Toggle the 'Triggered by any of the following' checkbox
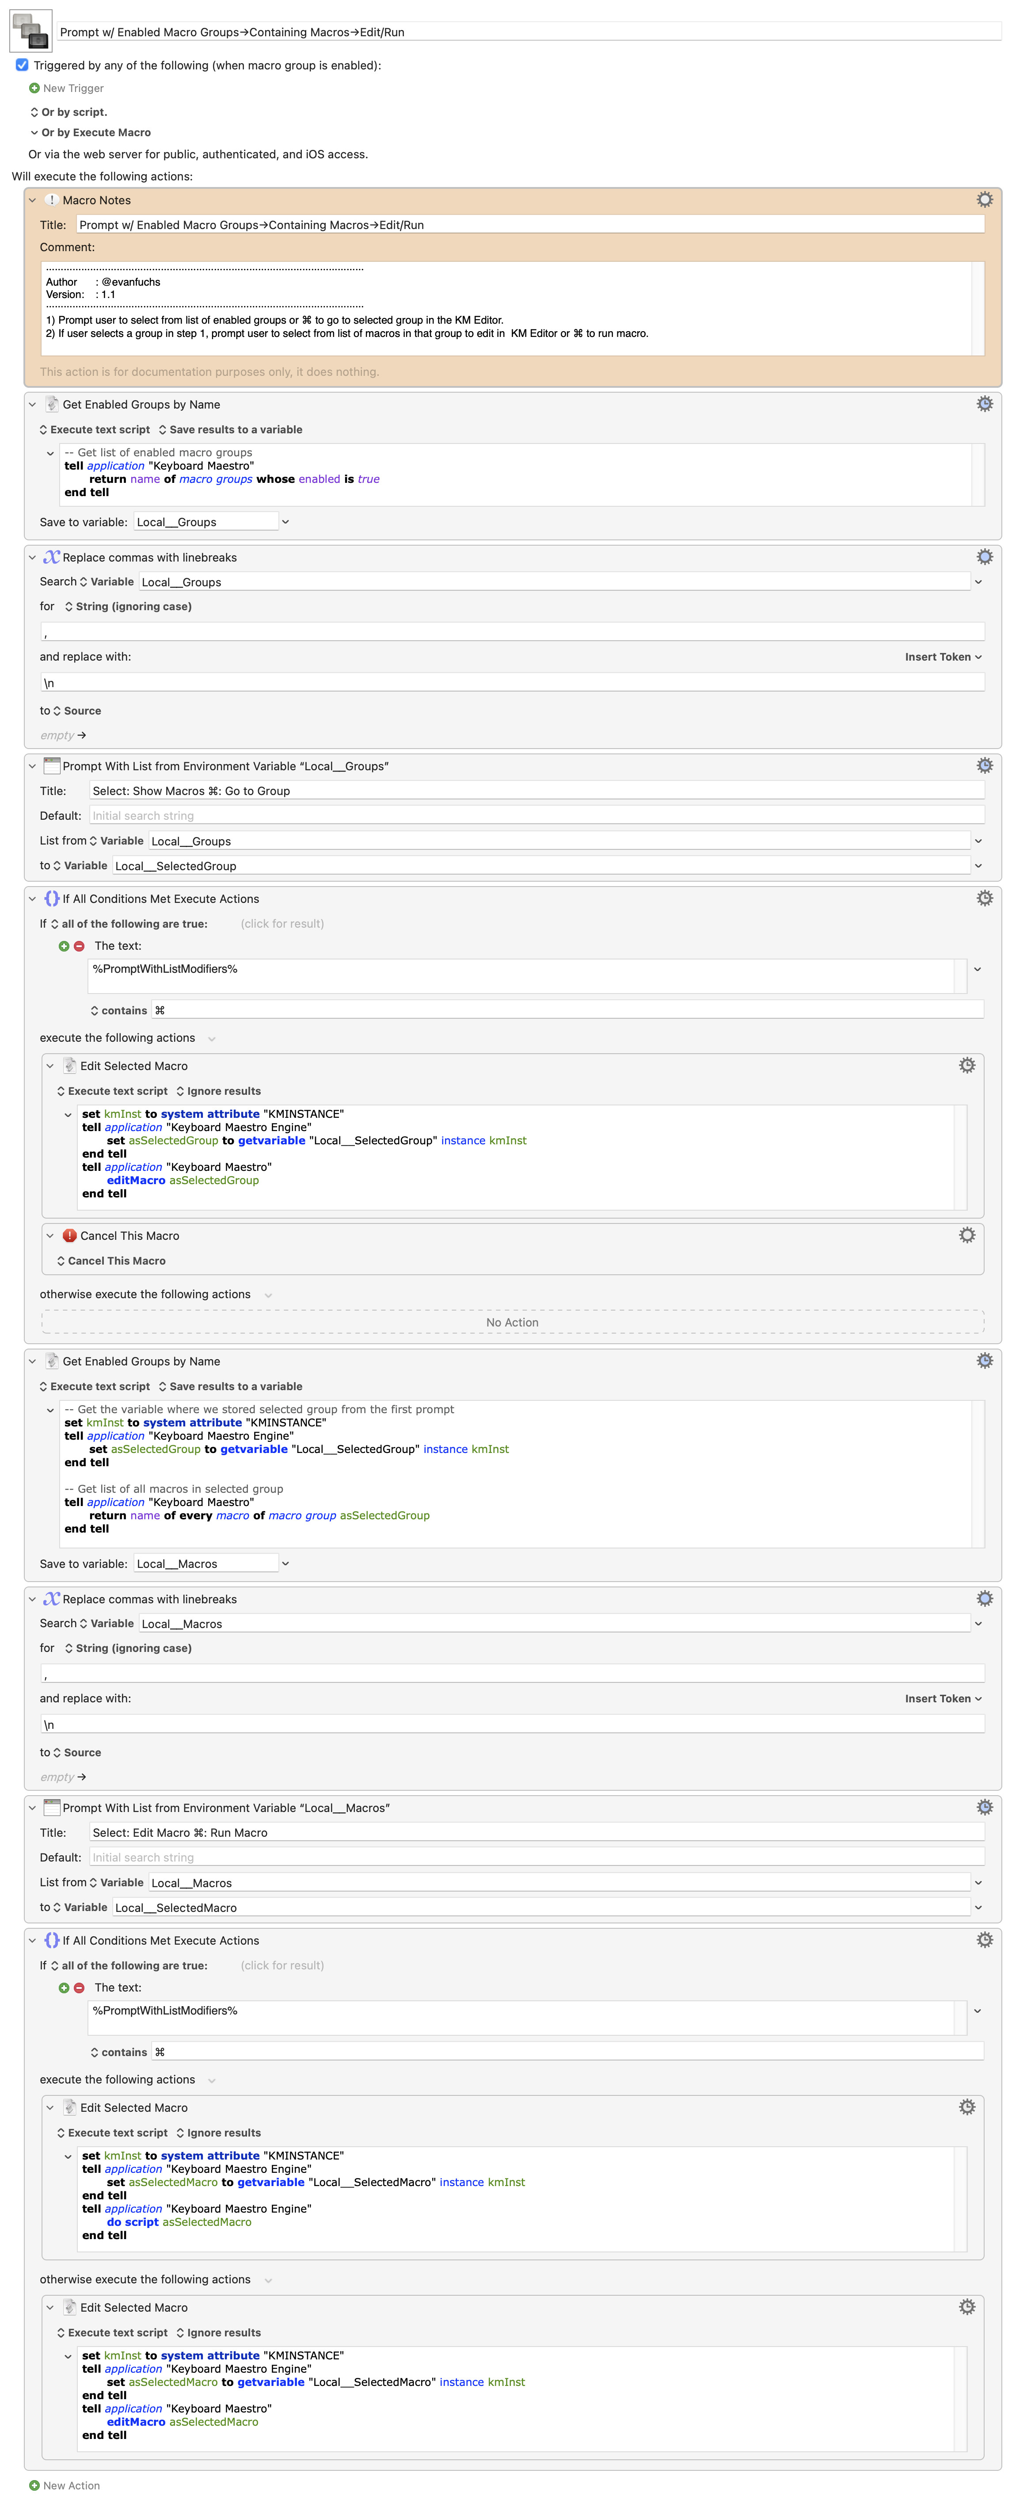 click(21, 65)
